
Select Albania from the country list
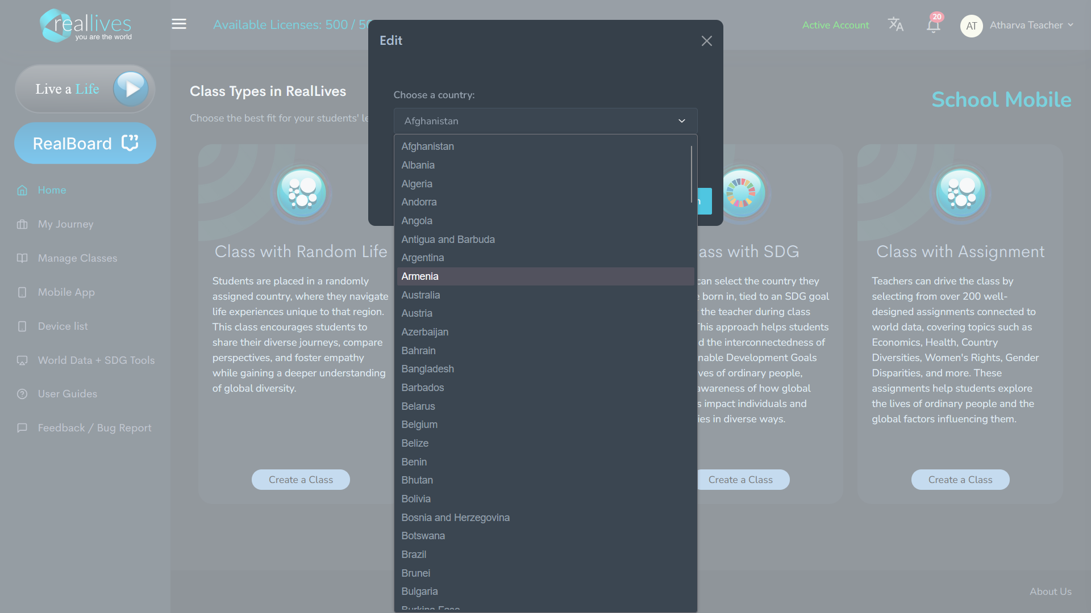545,165
